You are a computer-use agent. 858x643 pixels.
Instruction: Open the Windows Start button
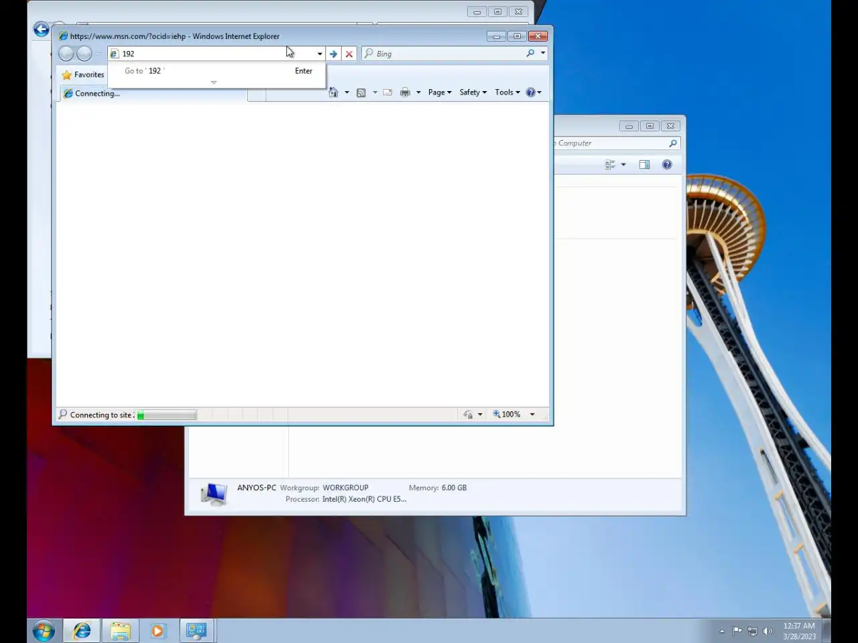click(43, 631)
